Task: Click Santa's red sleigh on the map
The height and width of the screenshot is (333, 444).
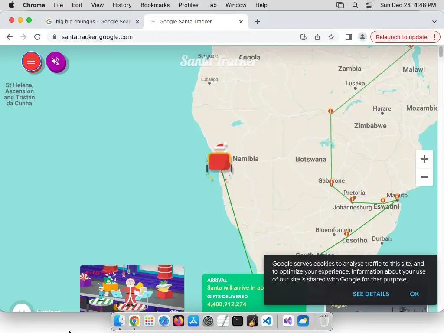Action: coord(219,161)
